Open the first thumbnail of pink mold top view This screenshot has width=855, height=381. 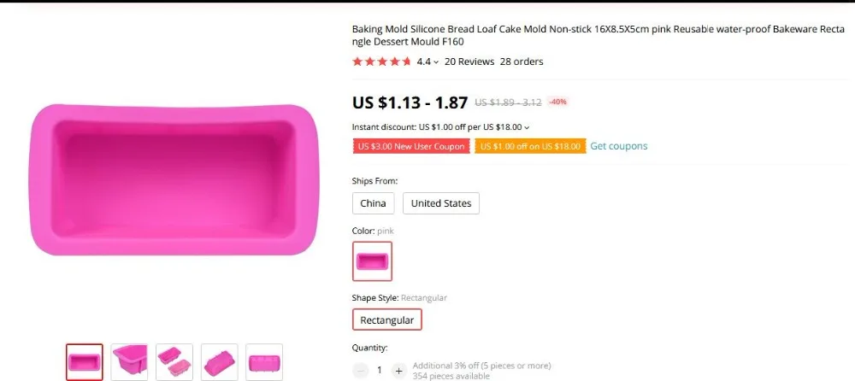click(x=85, y=362)
